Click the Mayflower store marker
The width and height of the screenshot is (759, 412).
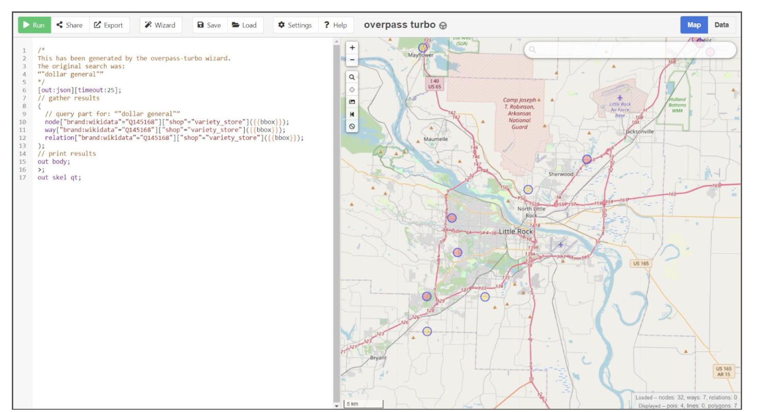423,47
